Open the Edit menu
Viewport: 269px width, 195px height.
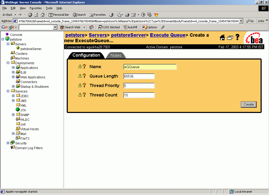point(13,8)
